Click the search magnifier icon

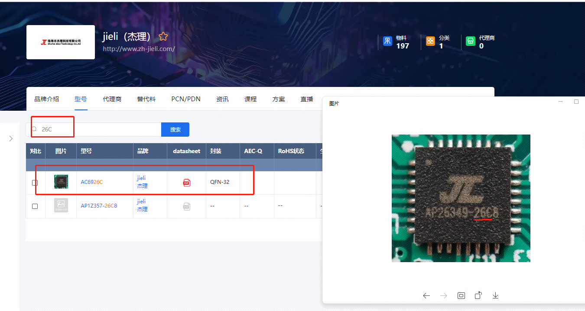34,129
